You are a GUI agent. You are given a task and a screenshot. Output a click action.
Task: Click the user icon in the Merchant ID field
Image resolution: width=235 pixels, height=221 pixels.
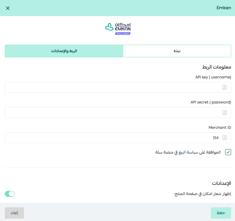point(225,138)
